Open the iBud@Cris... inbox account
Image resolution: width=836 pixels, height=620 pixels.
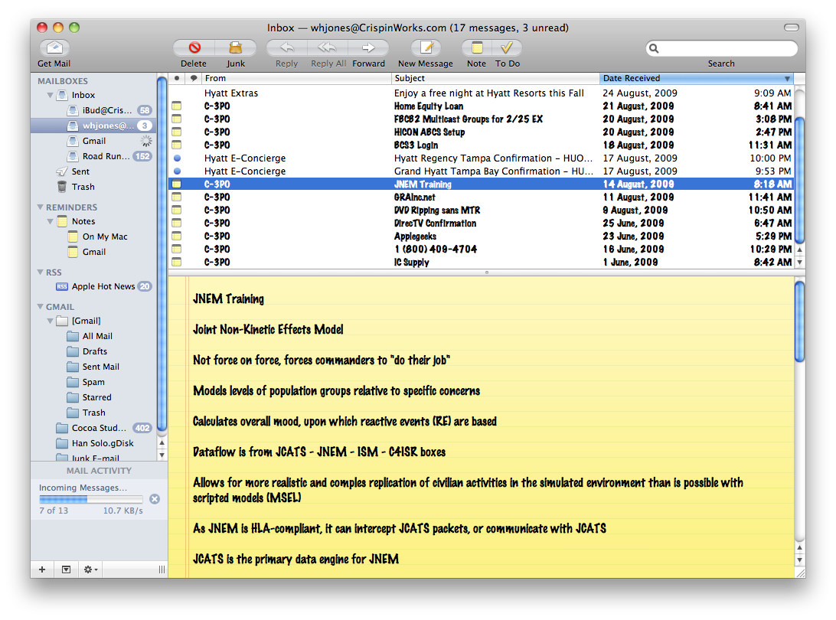point(94,110)
